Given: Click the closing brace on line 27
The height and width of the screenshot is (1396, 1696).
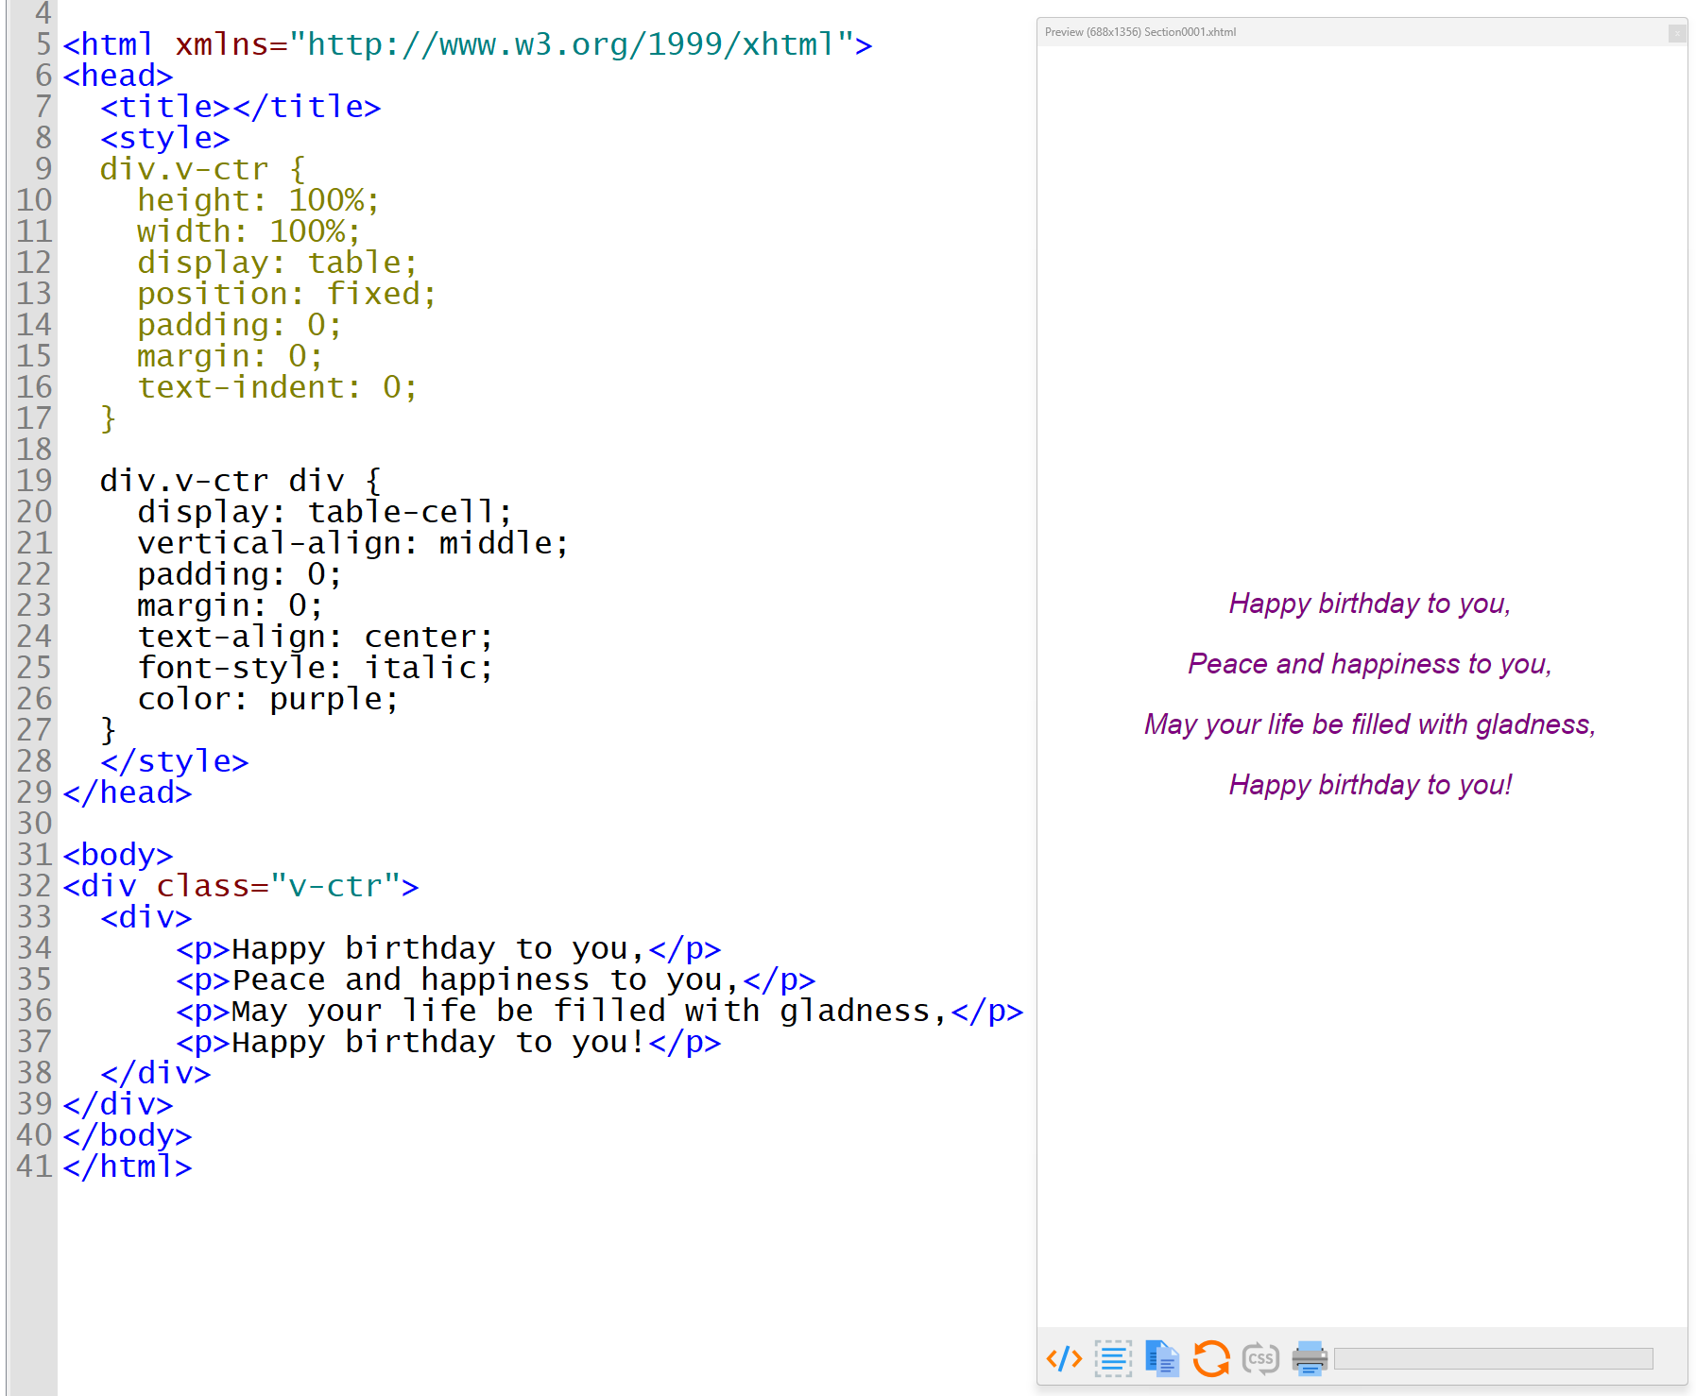Looking at the screenshot, I should (x=109, y=730).
